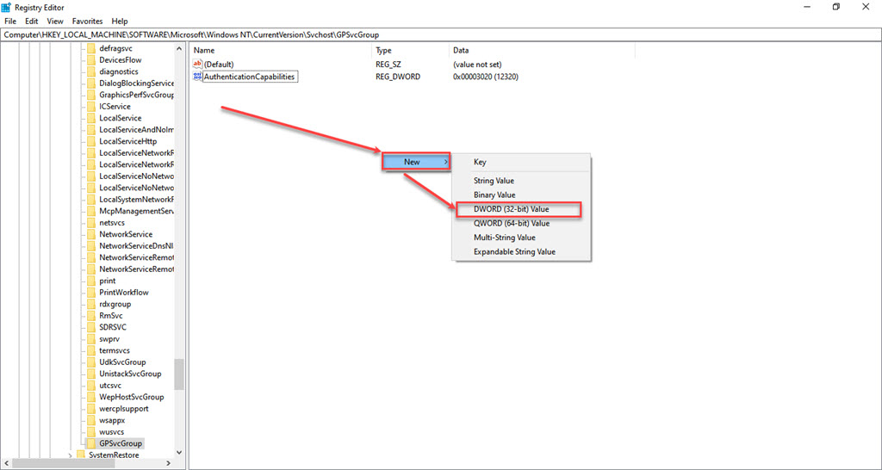Click the horizontal scroll right arrow
This screenshot has height=470, width=882.
coord(169,464)
